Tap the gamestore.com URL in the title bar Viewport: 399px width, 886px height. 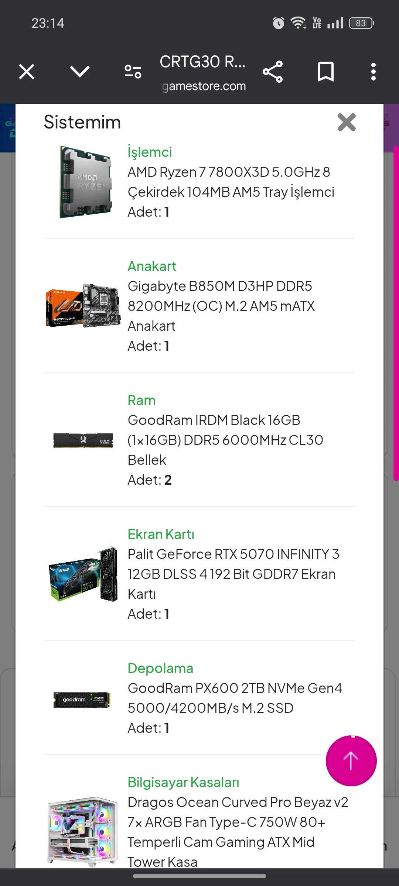click(x=204, y=86)
